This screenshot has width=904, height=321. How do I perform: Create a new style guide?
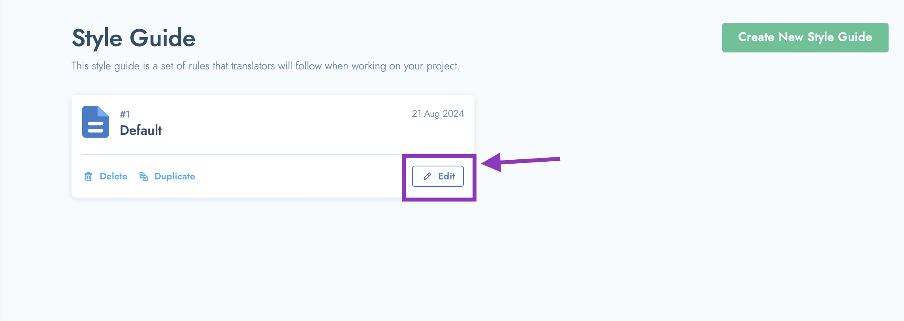[805, 37]
